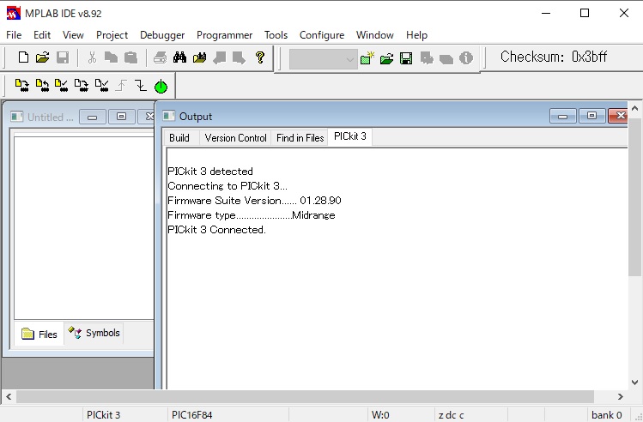Click the W:0 status bar entry
Screen dimensions: 643x422
(x=380, y=415)
